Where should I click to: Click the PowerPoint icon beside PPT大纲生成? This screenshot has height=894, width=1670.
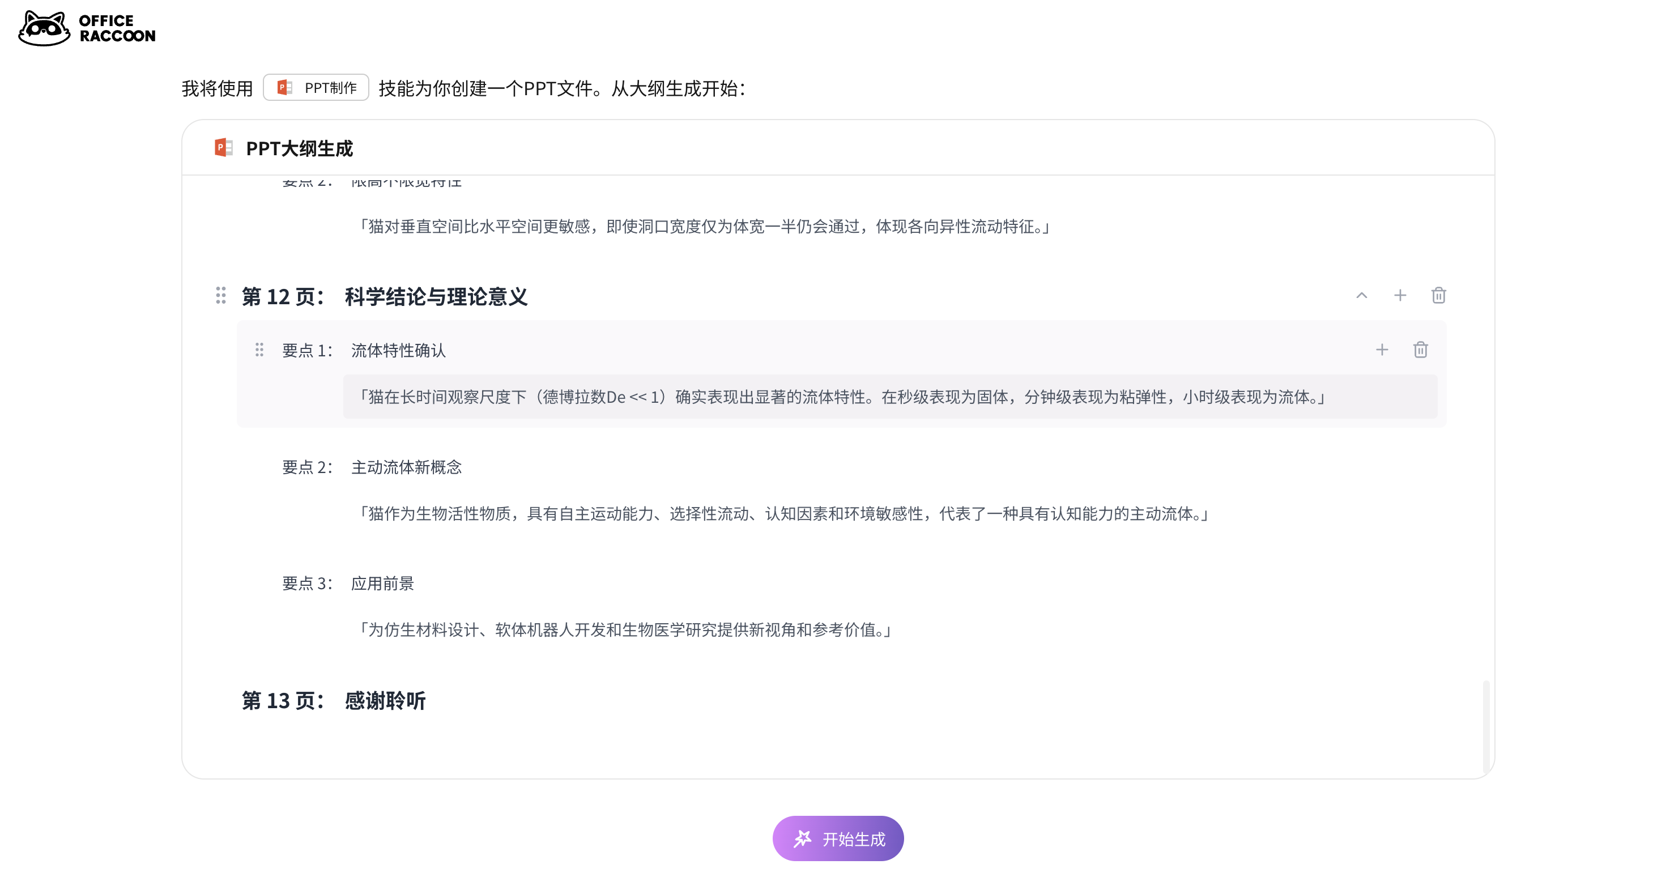pyautogui.click(x=223, y=148)
